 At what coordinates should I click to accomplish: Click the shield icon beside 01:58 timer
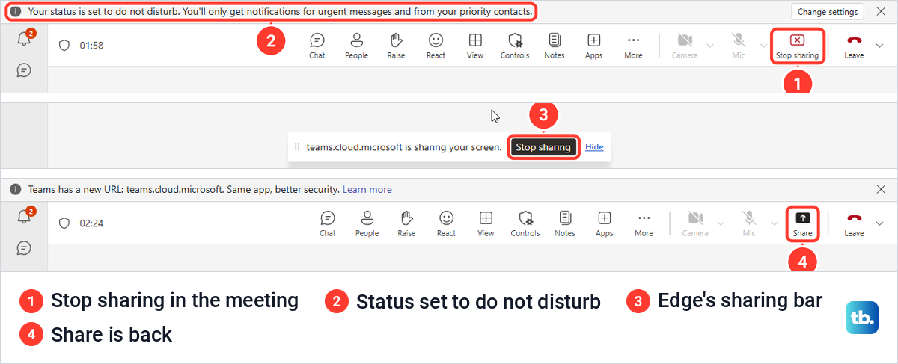tap(64, 45)
